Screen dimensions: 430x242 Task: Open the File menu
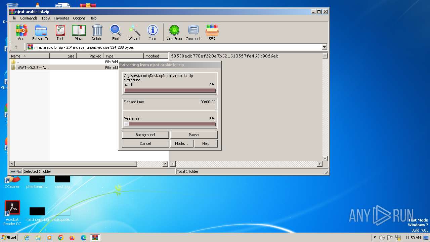pyautogui.click(x=13, y=18)
